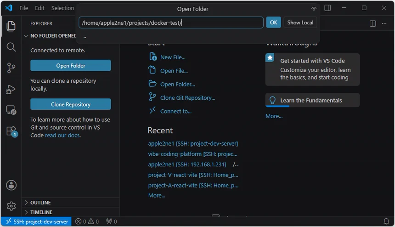Click OK in Open Folder dialog
Viewport: 395px width, 227px height.
click(x=273, y=23)
